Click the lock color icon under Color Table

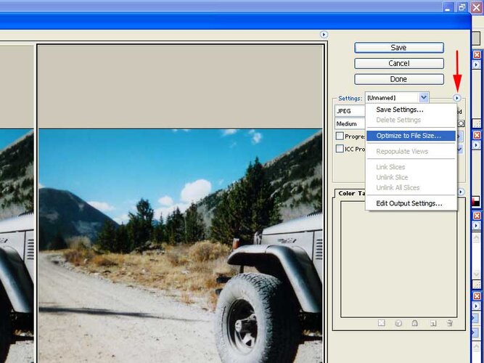(x=414, y=323)
